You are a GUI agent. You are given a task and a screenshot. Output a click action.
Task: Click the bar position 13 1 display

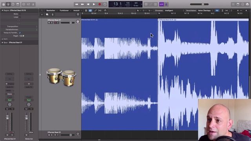[x=117, y=4]
